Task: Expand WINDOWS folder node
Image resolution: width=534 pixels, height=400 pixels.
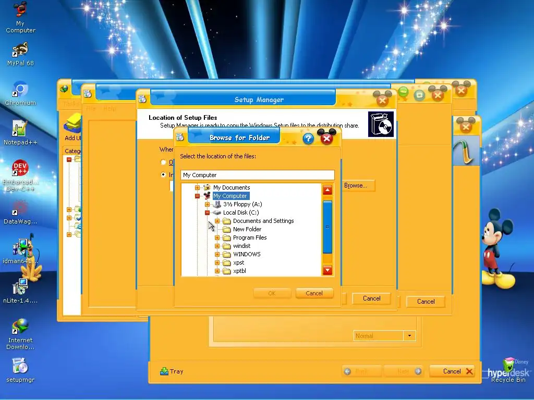Action: pos(217,254)
